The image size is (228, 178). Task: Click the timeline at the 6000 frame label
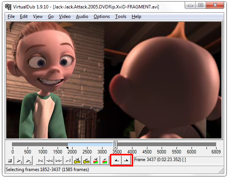tap(192, 152)
